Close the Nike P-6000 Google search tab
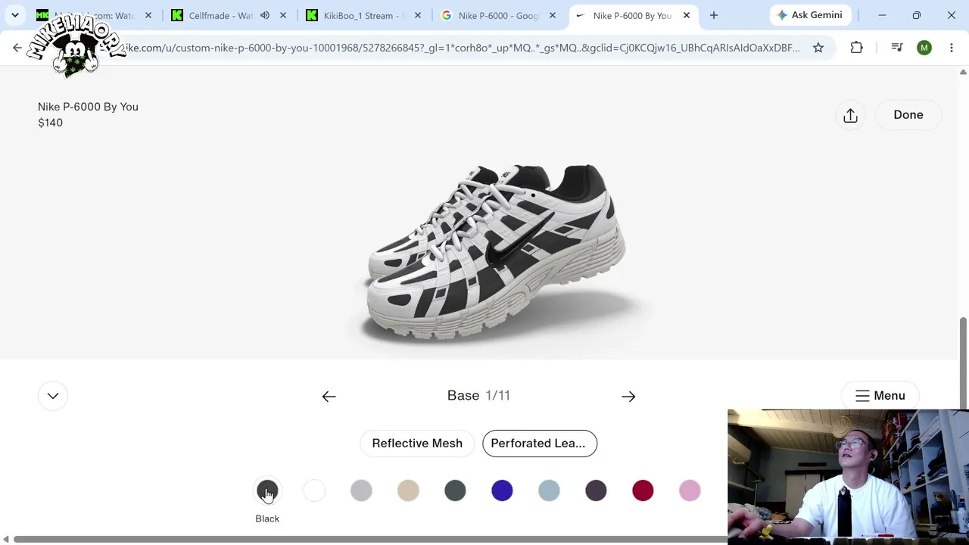Image resolution: width=969 pixels, height=545 pixels. tap(553, 15)
